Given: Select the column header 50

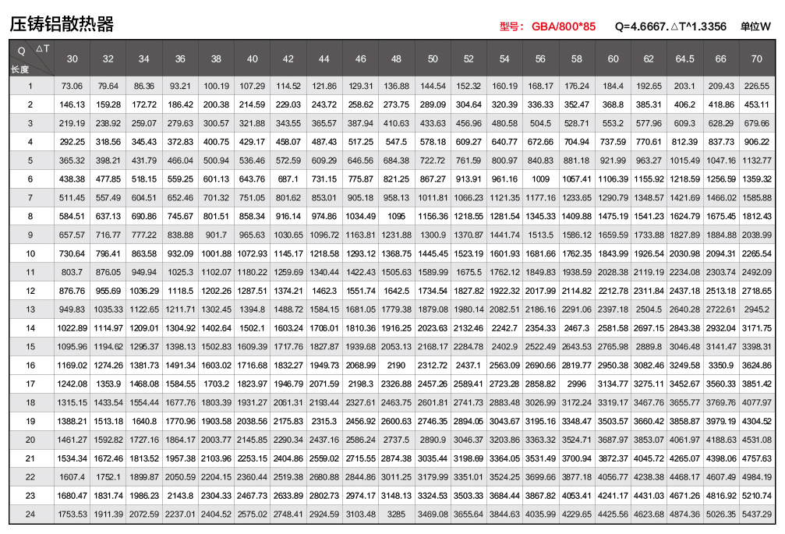Looking at the screenshot, I should [433, 59].
